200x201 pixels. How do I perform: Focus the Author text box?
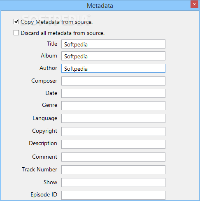click(x=113, y=68)
